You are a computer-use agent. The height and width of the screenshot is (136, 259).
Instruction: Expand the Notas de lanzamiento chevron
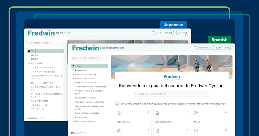[73, 121]
